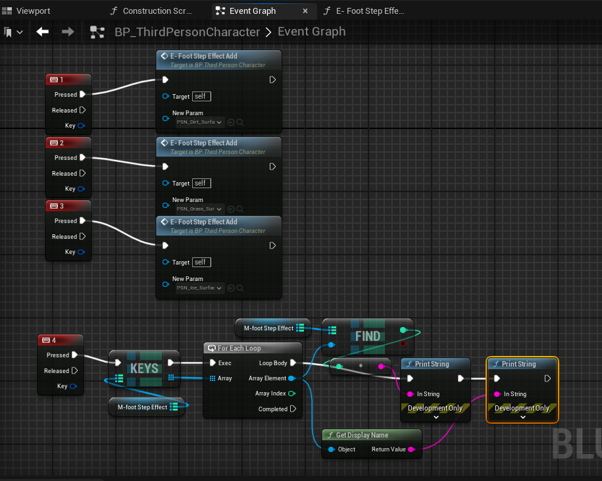Click the self Target field on first node
Screen dimensions: 602x481
(x=201, y=96)
